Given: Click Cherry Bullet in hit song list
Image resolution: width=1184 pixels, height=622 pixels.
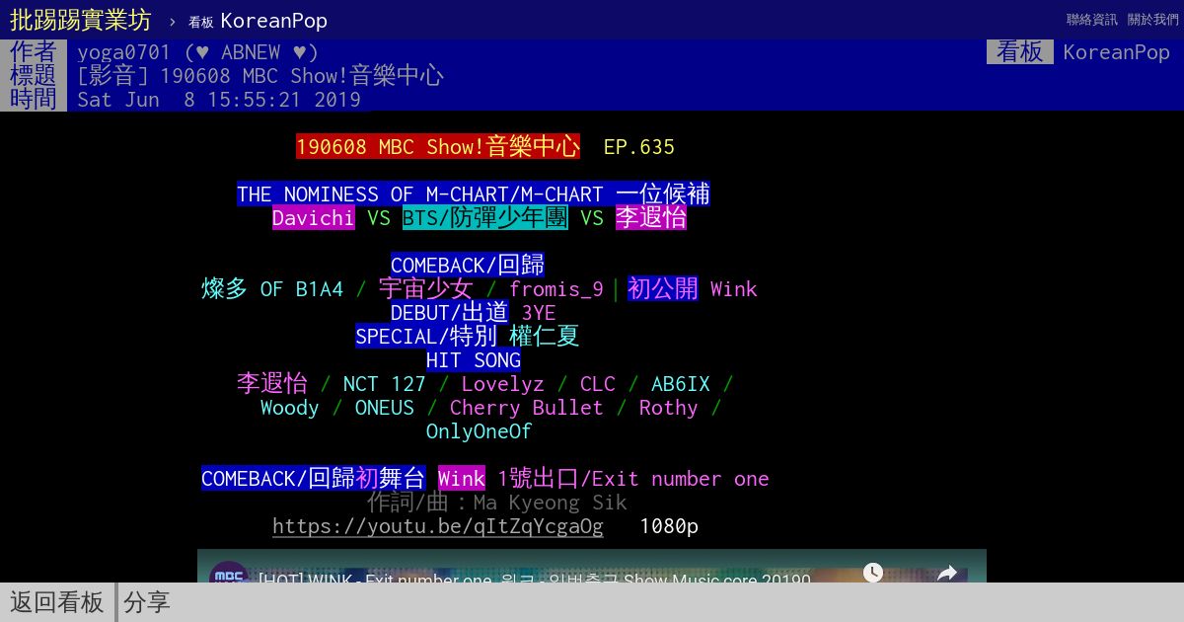Looking at the screenshot, I should click(527, 408).
